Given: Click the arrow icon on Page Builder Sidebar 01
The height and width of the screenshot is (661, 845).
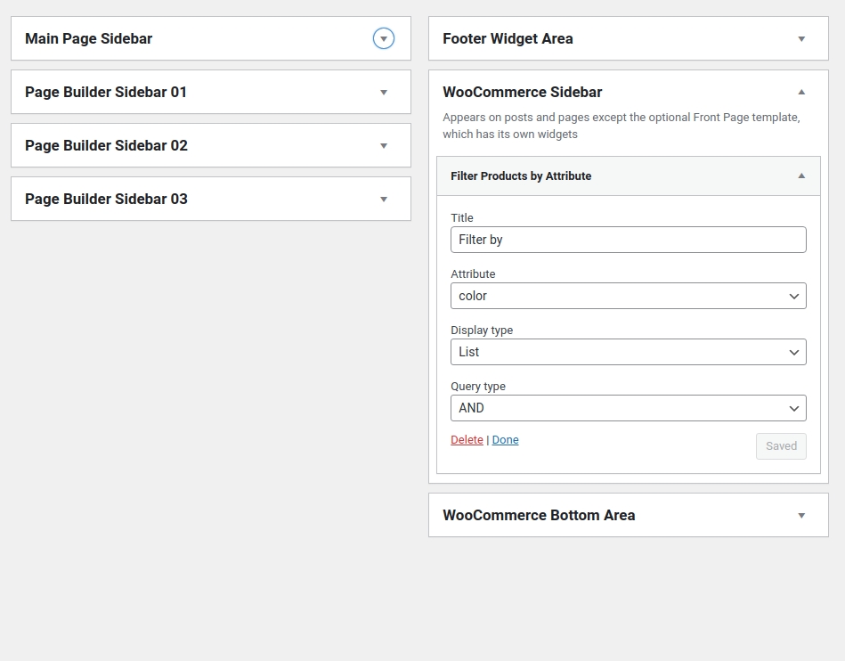Looking at the screenshot, I should [x=384, y=93].
